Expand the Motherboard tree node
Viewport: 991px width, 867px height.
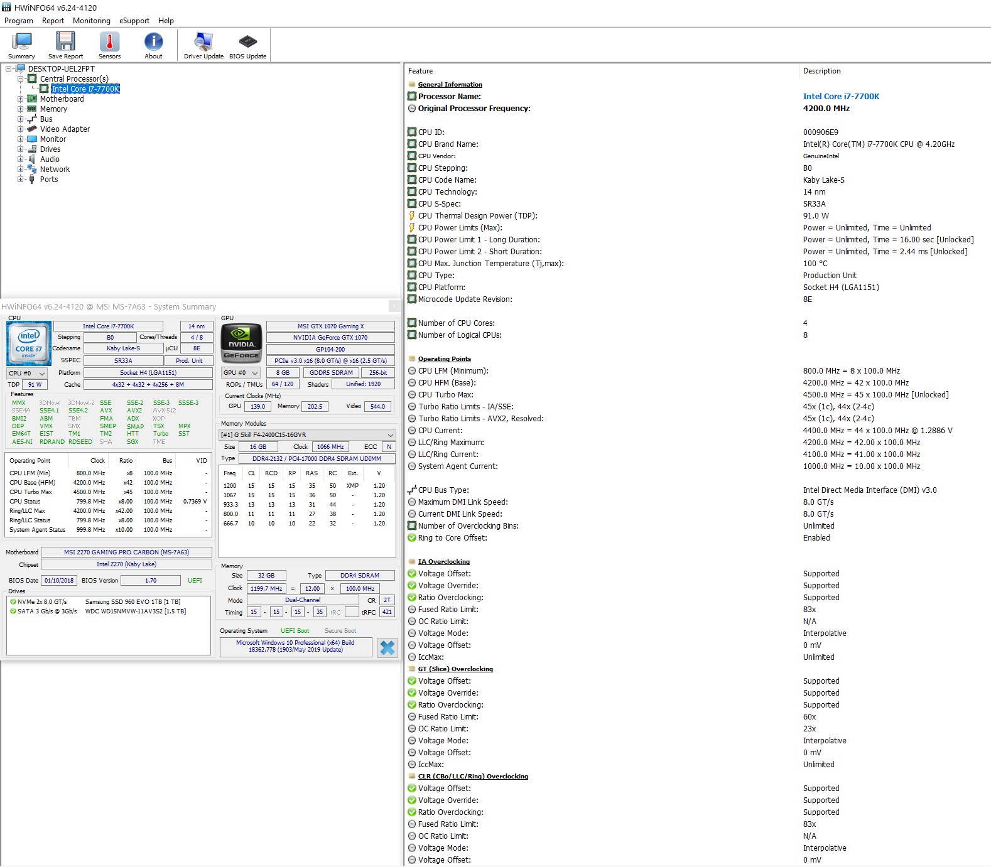[20, 99]
